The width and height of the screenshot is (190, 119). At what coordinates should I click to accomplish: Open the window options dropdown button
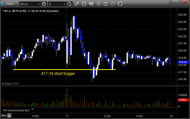coord(171,2)
